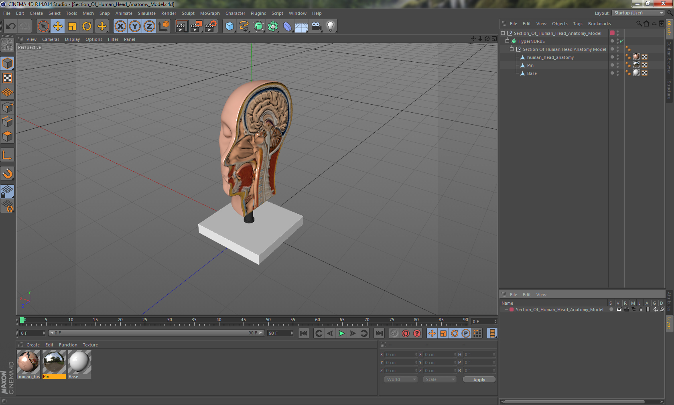Click the Undo arrow icon
Screen dimensions: 674x405
tap(10, 26)
